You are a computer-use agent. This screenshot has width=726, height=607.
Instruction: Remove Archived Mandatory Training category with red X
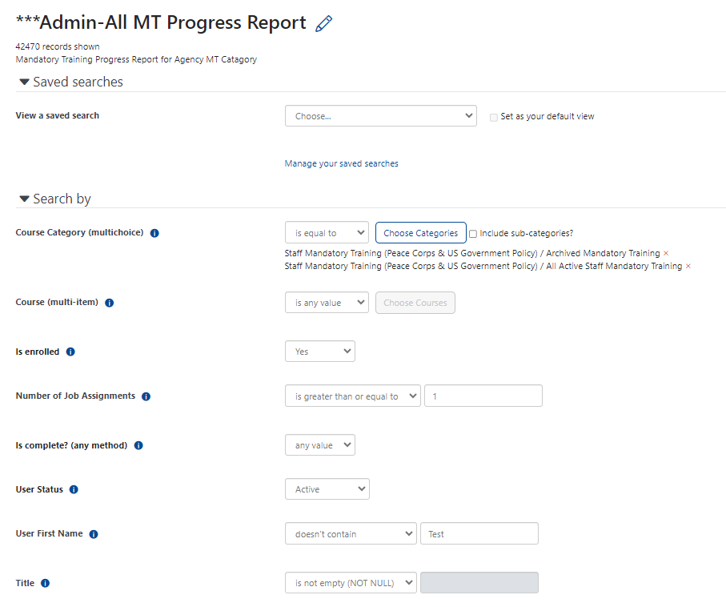(x=666, y=254)
